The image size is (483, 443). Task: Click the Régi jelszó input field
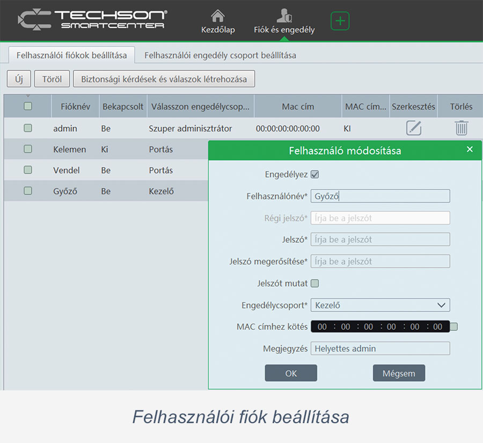[380, 218]
